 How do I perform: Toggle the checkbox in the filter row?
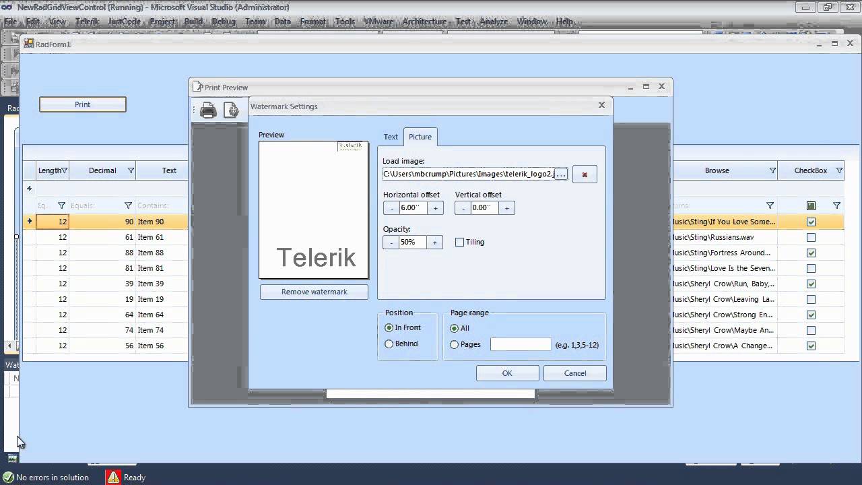pyautogui.click(x=811, y=205)
